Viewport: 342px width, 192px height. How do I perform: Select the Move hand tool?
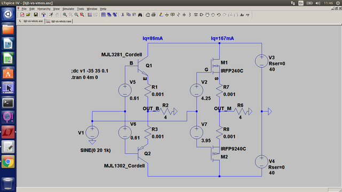tap(207, 15)
